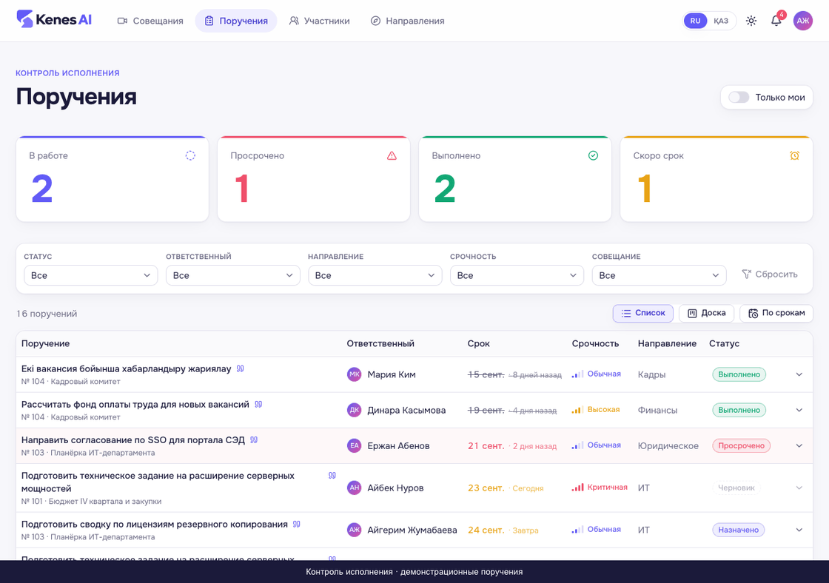Click the quote icon next to Екі вакансия task
Image resolution: width=829 pixels, height=583 pixels.
pos(240,368)
